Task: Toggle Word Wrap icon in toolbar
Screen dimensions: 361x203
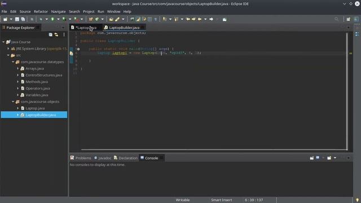Action: (144, 19)
